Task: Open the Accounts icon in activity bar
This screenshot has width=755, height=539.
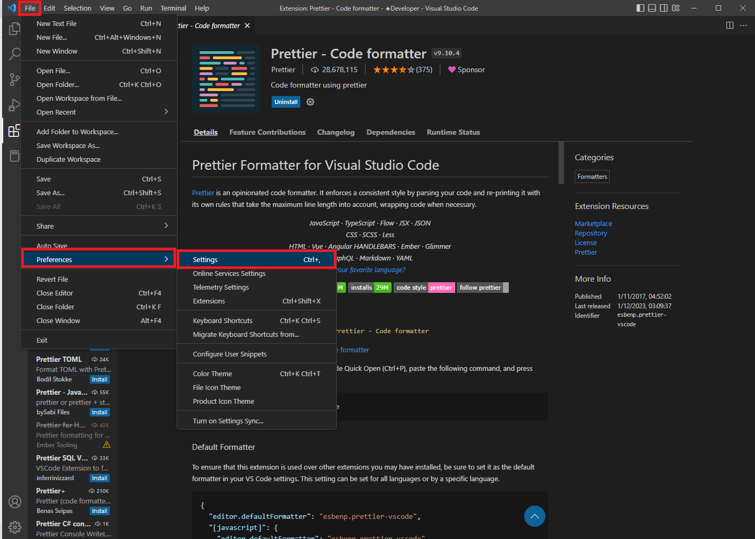Action: (15, 502)
